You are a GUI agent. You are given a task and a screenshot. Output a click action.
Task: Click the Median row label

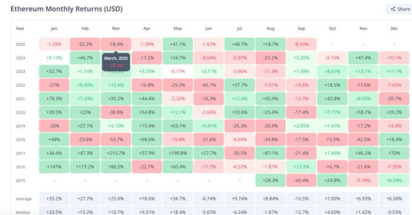click(23, 212)
